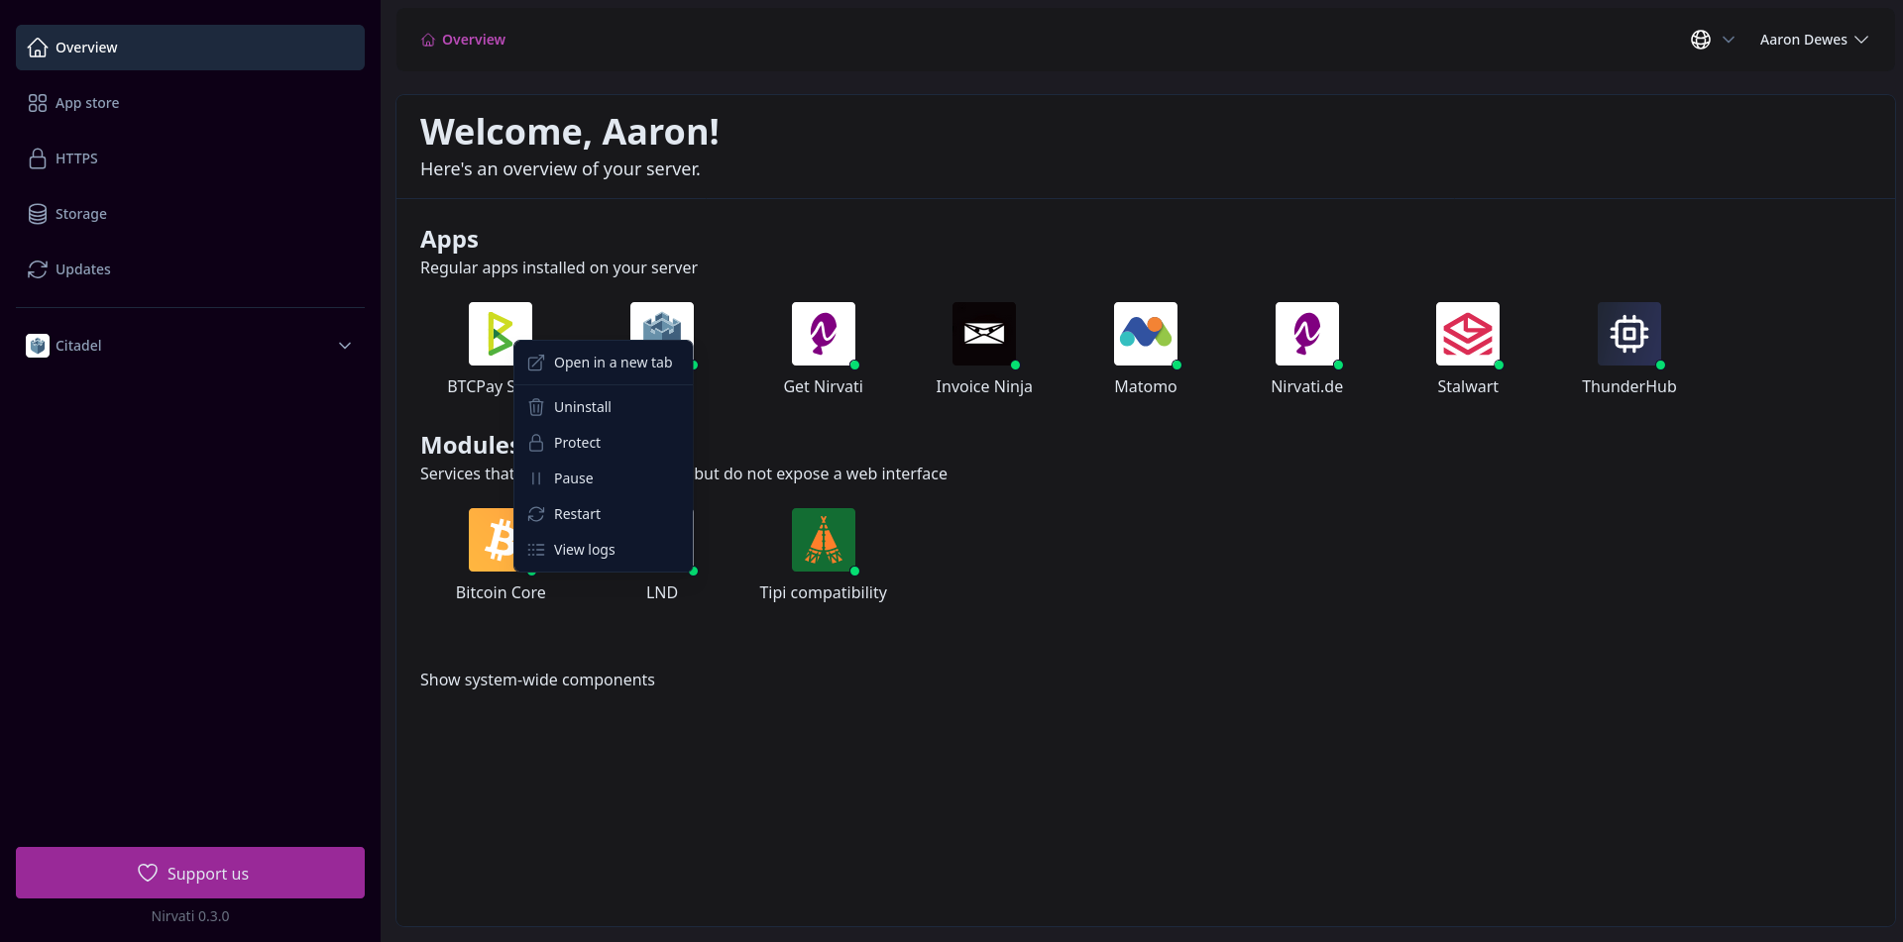The image size is (1903, 942).
Task: Open the Storage sidebar page
Action: [x=81, y=214]
